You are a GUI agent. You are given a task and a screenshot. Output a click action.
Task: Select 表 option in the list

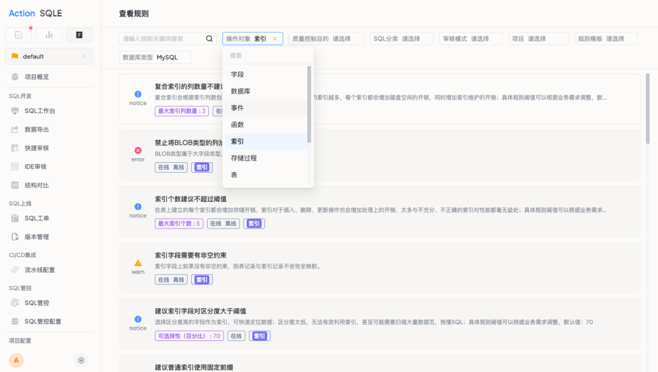point(266,175)
